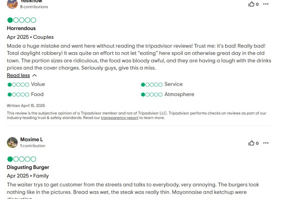Click the Disgusting Burger review title
This screenshot has width=299, height=199.
click(28, 167)
